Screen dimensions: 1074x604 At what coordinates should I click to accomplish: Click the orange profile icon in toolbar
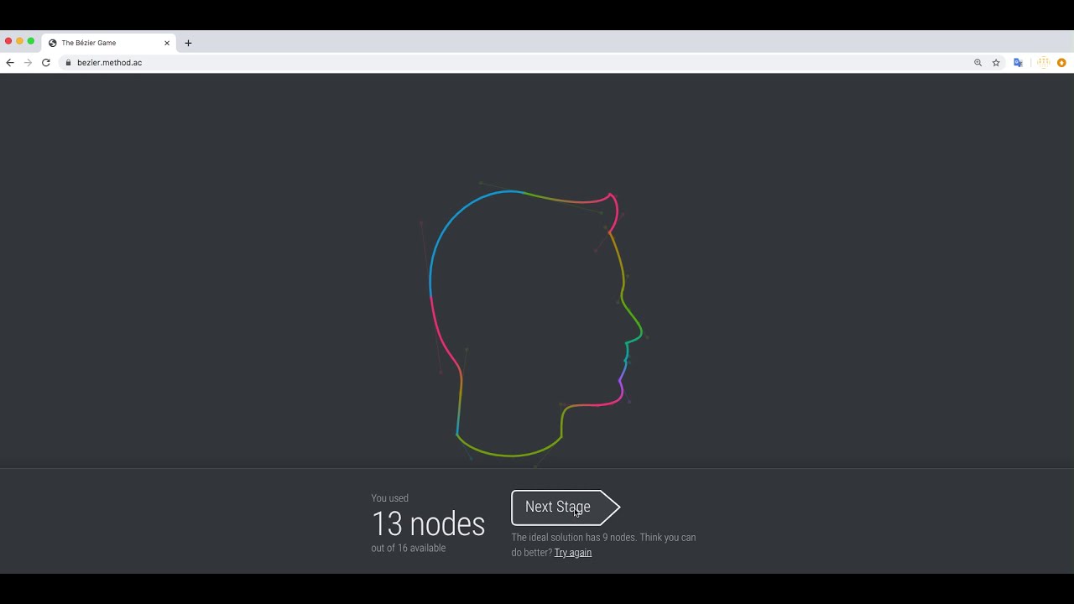(1061, 63)
